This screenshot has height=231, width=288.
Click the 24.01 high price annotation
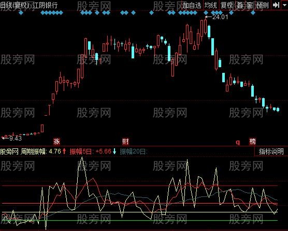point(220,17)
